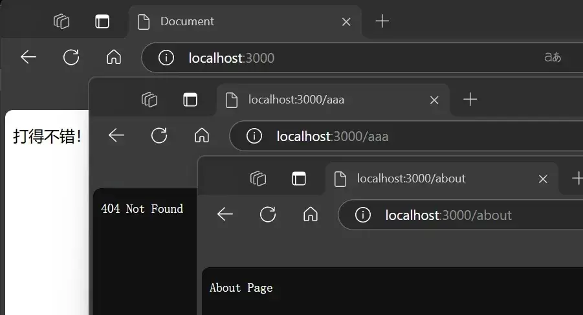Close the localhost:3000/aaa tab

(x=434, y=100)
